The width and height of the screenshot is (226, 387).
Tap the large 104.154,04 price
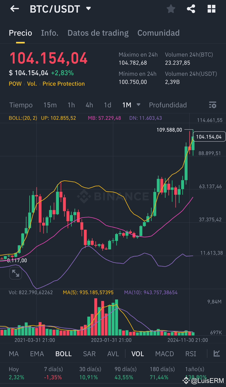pos(49,58)
